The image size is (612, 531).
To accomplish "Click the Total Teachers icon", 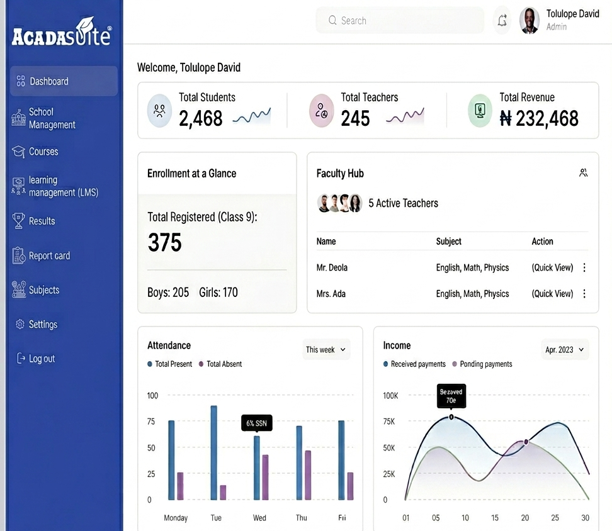I will pyautogui.click(x=322, y=111).
